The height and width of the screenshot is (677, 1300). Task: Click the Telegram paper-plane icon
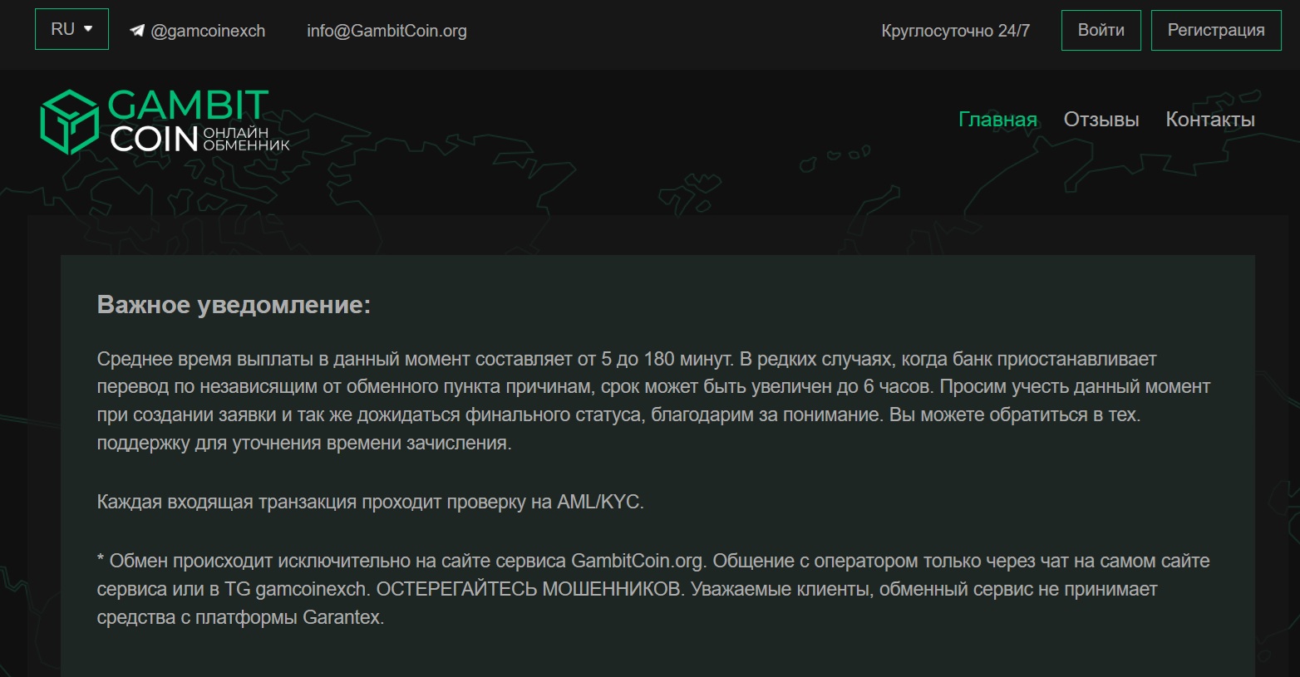point(137,31)
